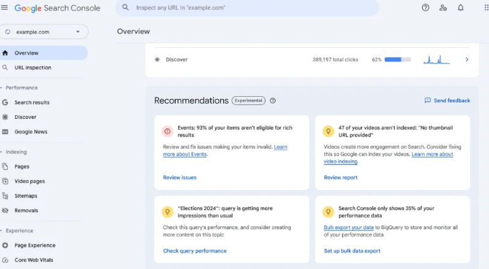Open users and settings icon

[443, 8]
